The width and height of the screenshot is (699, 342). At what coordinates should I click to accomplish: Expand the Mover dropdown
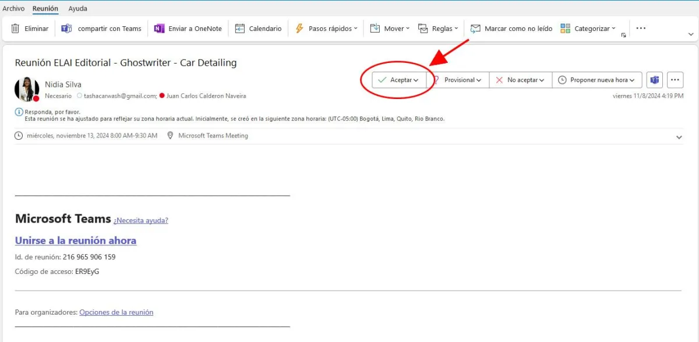pyautogui.click(x=408, y=29)
